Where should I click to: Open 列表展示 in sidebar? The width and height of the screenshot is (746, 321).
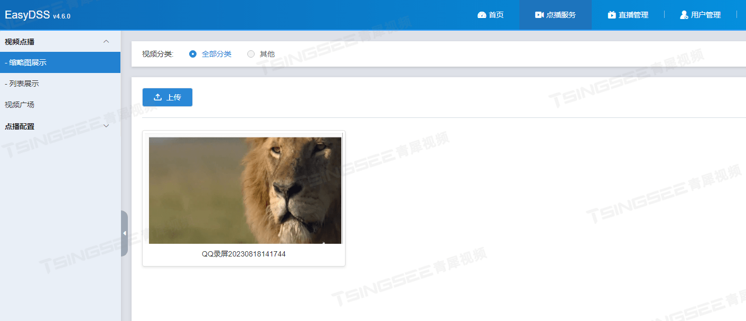(60, 84)
